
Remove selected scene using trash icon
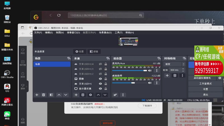[x=44, y=95]
